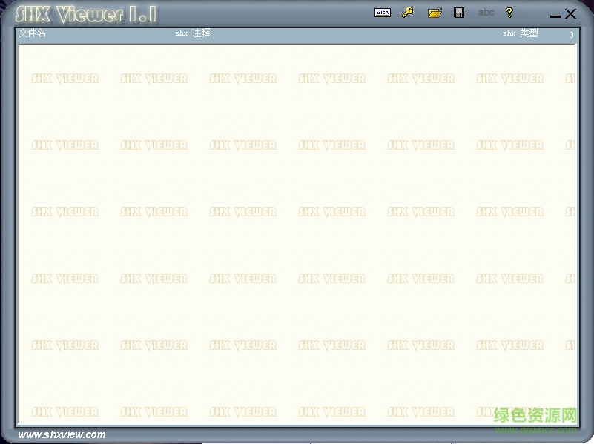The height and width of the screenshot is (444, 594).
Task: Click header gap between 注释 and 类型
Action: 356,34
